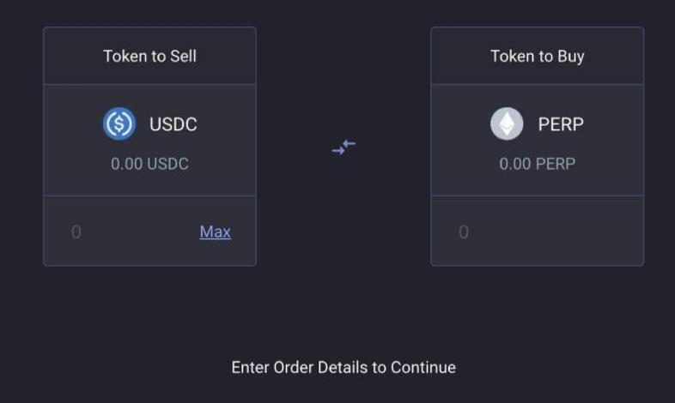
Task: Click the PERP token diamond icon
Action: point(507,124)
